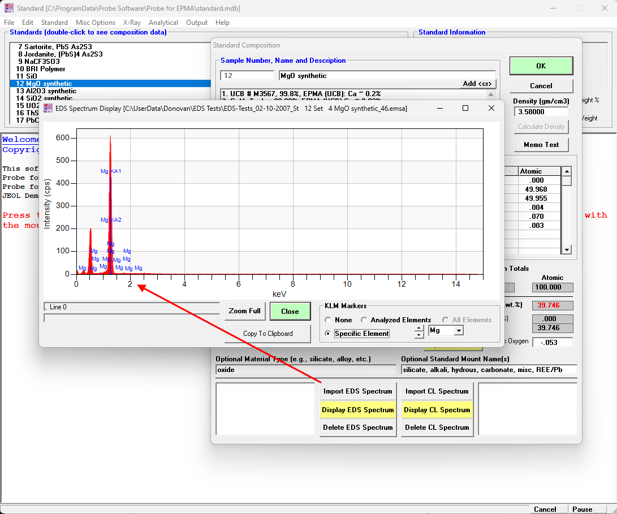The height and width of the screenshot is (514, 617).
Task: Open the Analytical menu
Action: 163,23
